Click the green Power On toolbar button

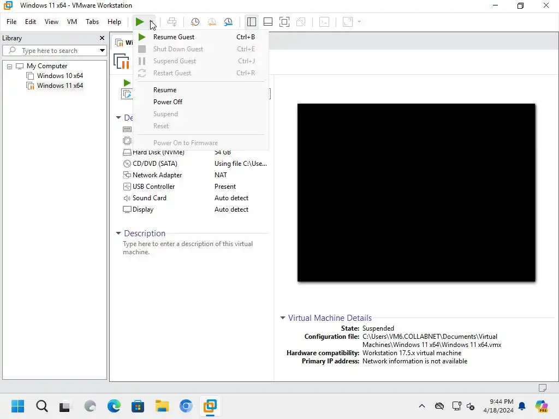tap(139, 22)
